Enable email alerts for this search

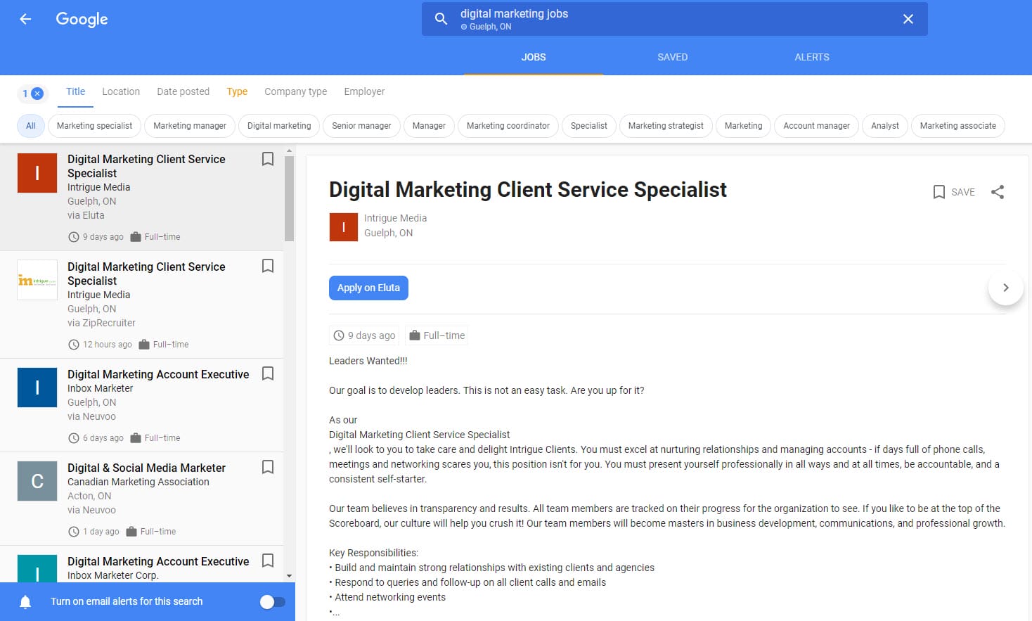(273, 601)
